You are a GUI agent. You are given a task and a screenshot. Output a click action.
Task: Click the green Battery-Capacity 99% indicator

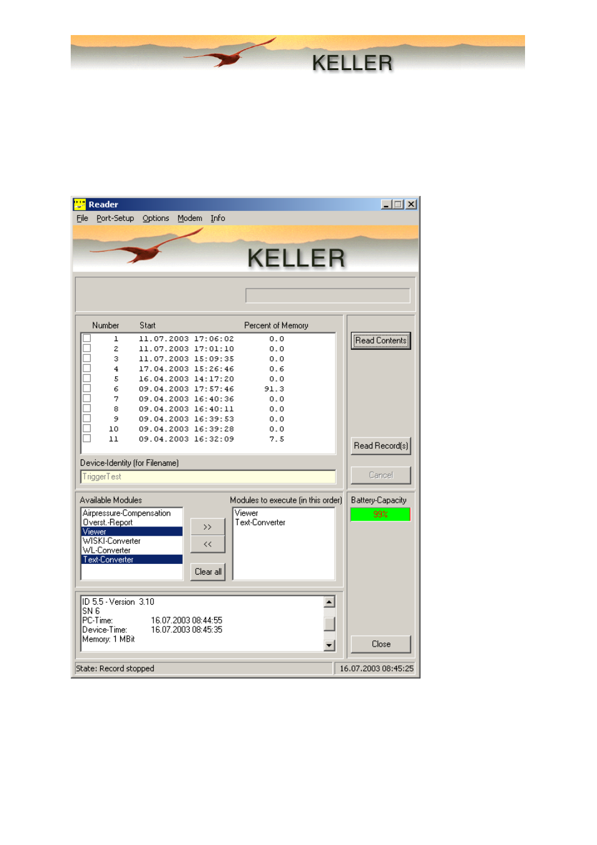(380, 515)
